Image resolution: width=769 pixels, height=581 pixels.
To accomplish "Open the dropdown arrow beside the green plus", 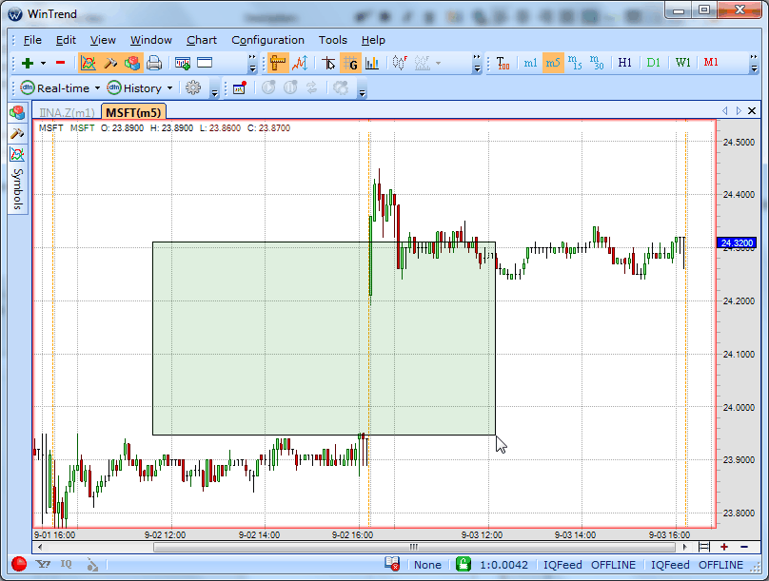I will click(x=43, y=63).
